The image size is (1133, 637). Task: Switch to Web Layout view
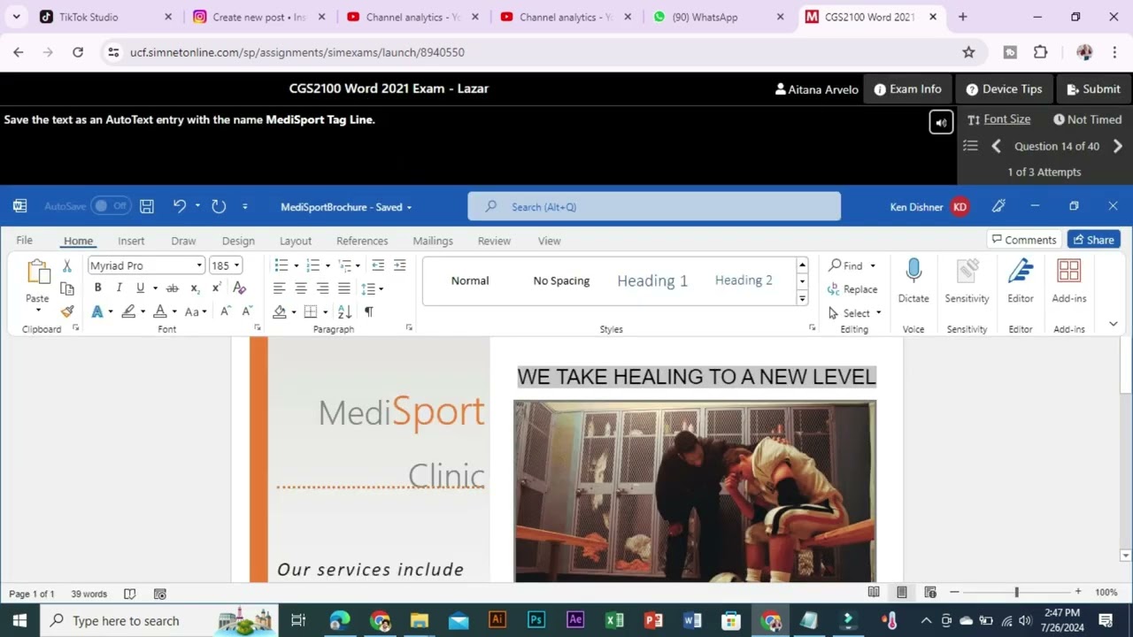click(930, 592)
